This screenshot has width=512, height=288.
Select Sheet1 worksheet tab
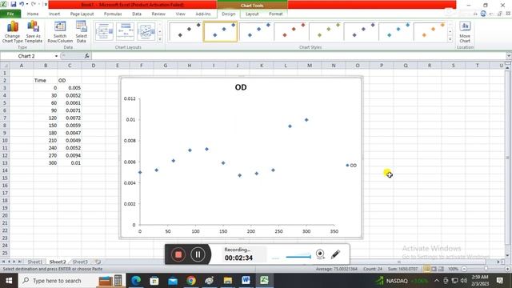coord(34,262)
